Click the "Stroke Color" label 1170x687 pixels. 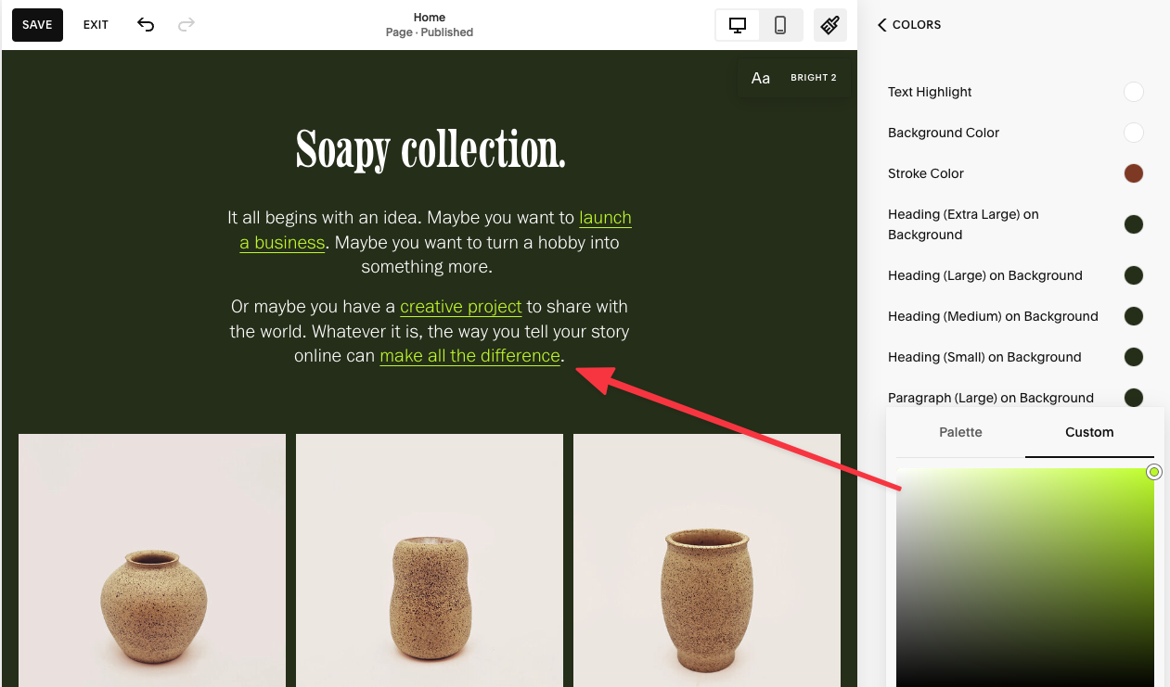[x=926, y=173]
